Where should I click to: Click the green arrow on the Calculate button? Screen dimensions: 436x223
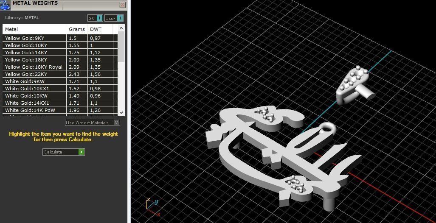coord(81,152)
